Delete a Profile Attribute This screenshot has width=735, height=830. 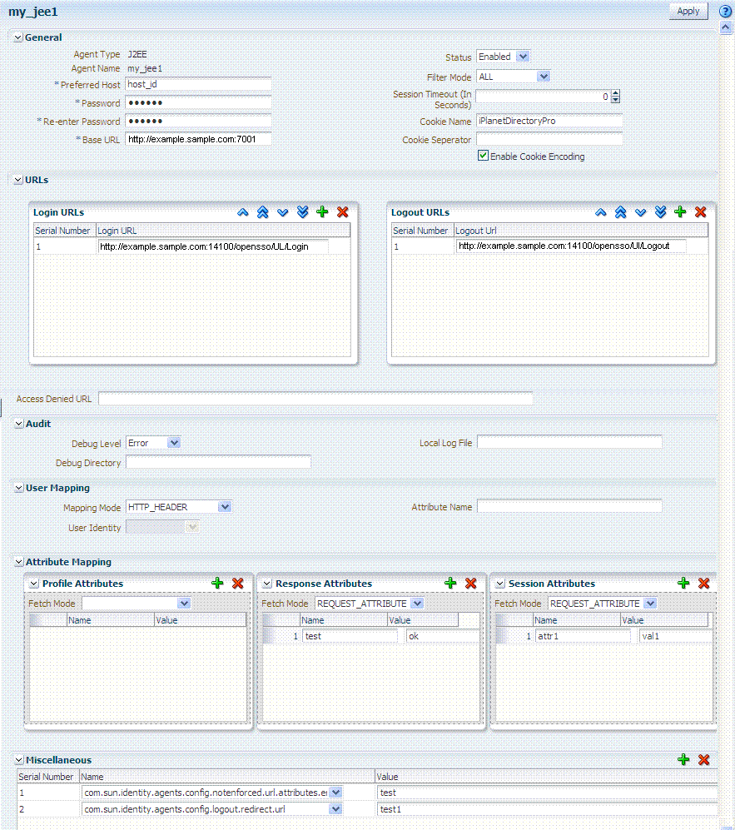click(237, 584)
